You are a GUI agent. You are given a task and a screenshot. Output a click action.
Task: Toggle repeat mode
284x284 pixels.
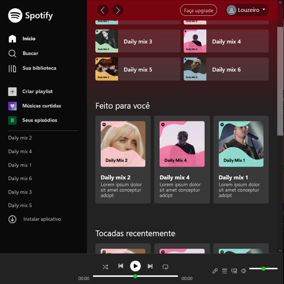click(166, 267)
